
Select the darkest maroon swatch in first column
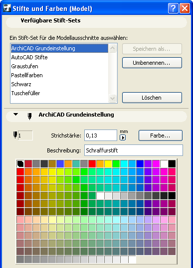[20, 212]
